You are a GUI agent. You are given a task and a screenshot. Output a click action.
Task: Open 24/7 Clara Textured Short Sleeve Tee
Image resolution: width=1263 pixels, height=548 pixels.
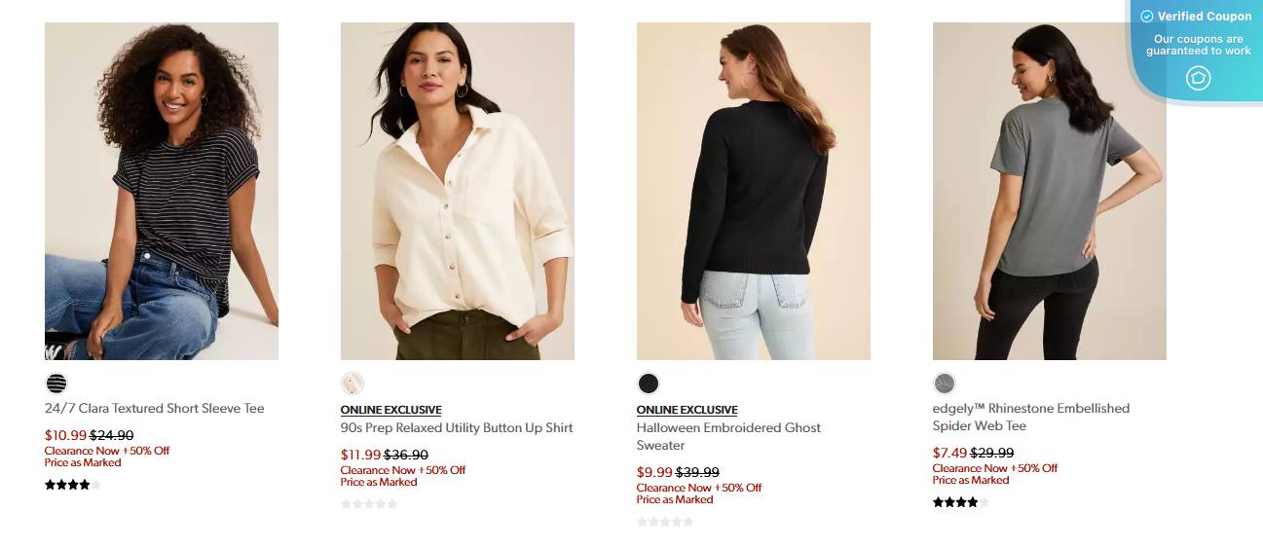pyautogui.click(x=155, y=409)
